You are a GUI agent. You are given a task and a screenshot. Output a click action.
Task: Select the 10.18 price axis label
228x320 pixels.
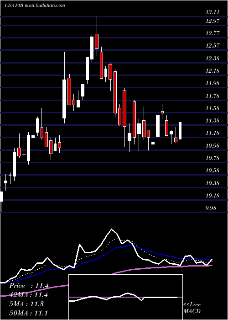tap(213, 196)
